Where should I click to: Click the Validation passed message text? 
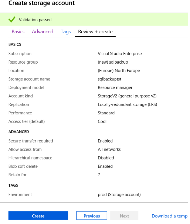[x=35, y=20]
